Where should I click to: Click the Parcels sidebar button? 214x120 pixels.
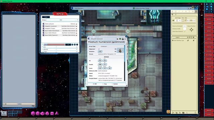209,51
